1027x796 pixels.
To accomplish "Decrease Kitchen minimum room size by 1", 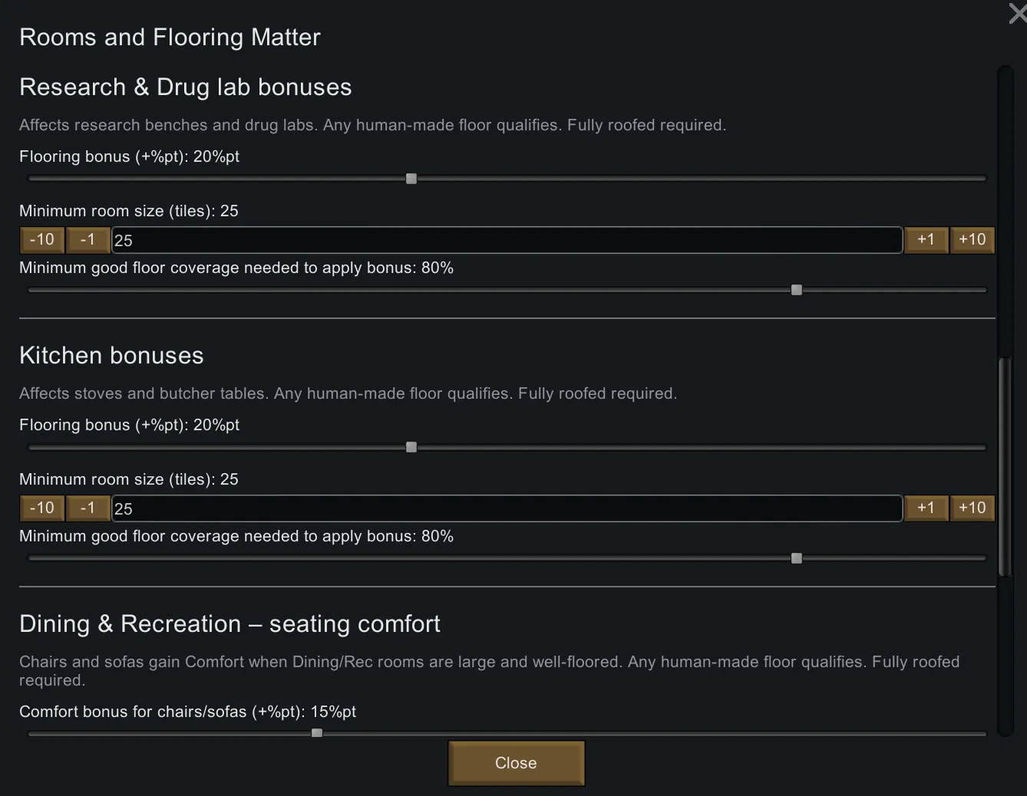I will (x=88, y=508).
